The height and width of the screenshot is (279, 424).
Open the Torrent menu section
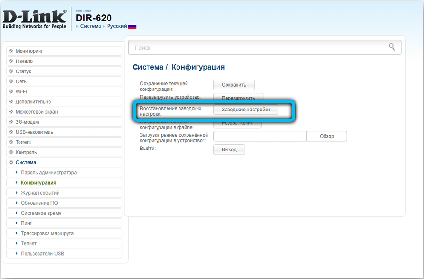tap(64, 142)
